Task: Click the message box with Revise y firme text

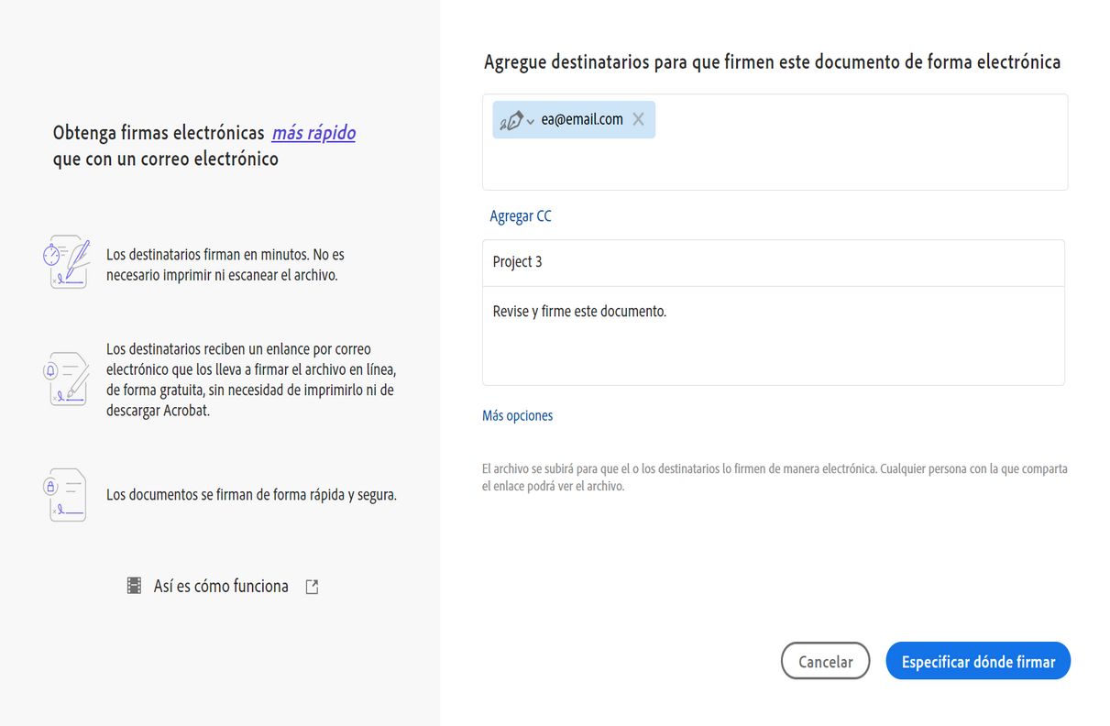Action: click(x=773, y=335)
